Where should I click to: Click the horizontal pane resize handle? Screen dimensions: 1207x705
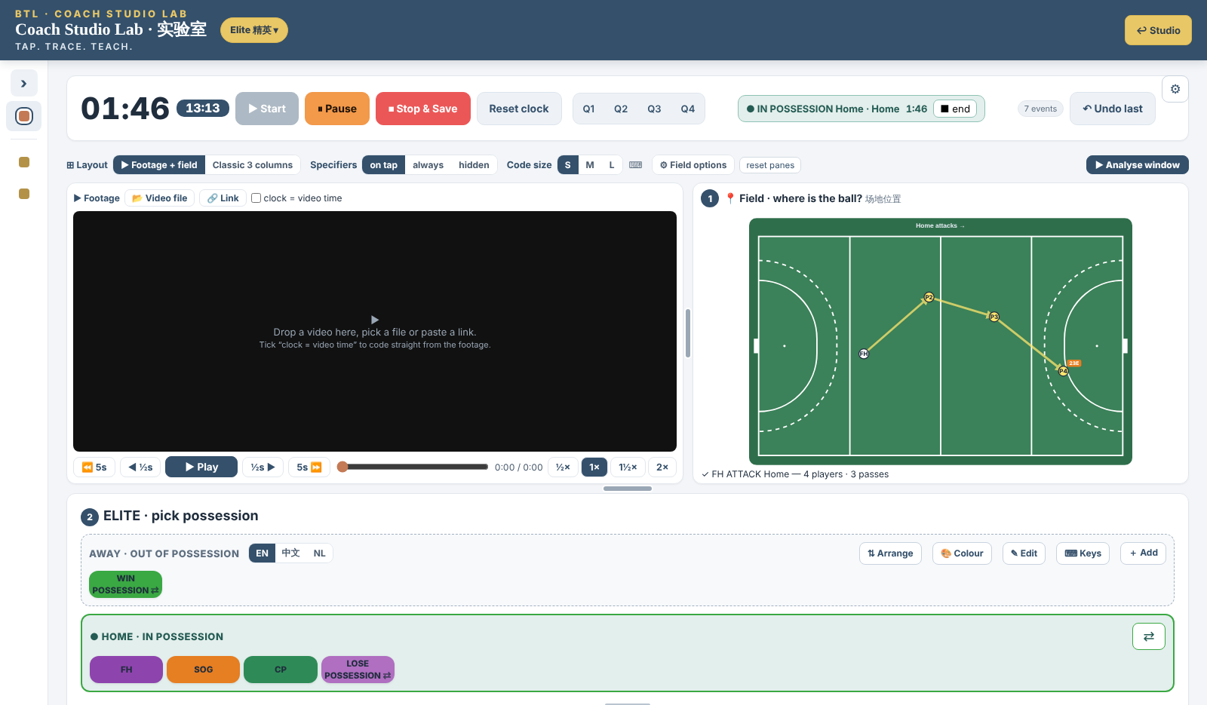[628, 489]
